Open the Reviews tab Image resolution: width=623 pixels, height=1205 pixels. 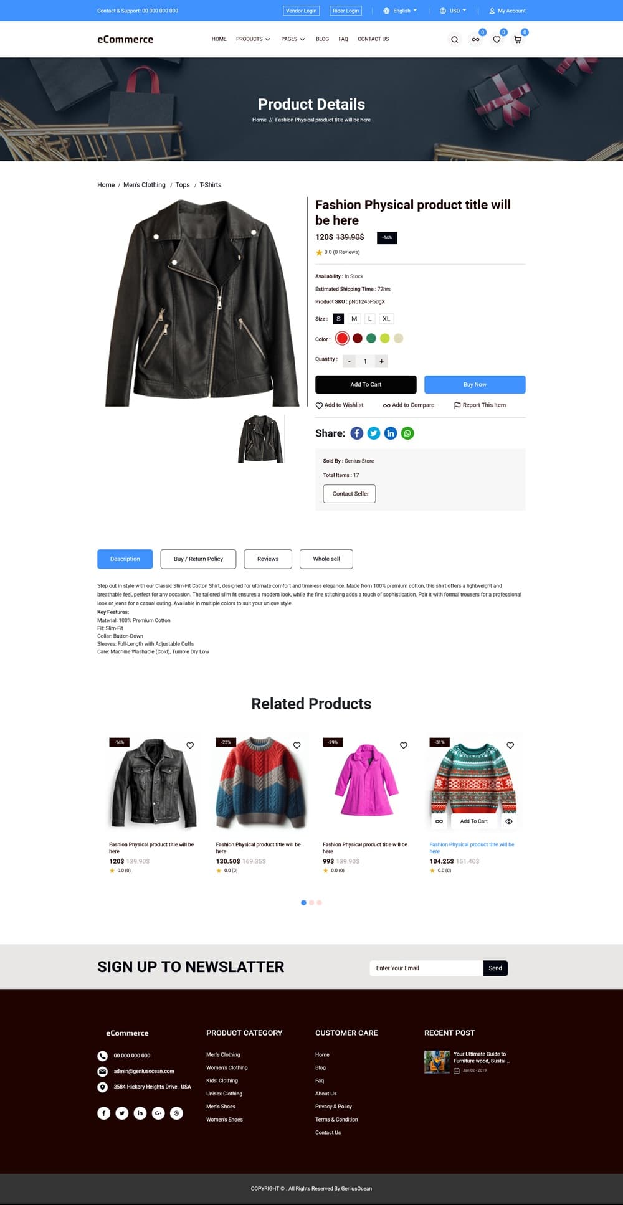click(268, 559)
